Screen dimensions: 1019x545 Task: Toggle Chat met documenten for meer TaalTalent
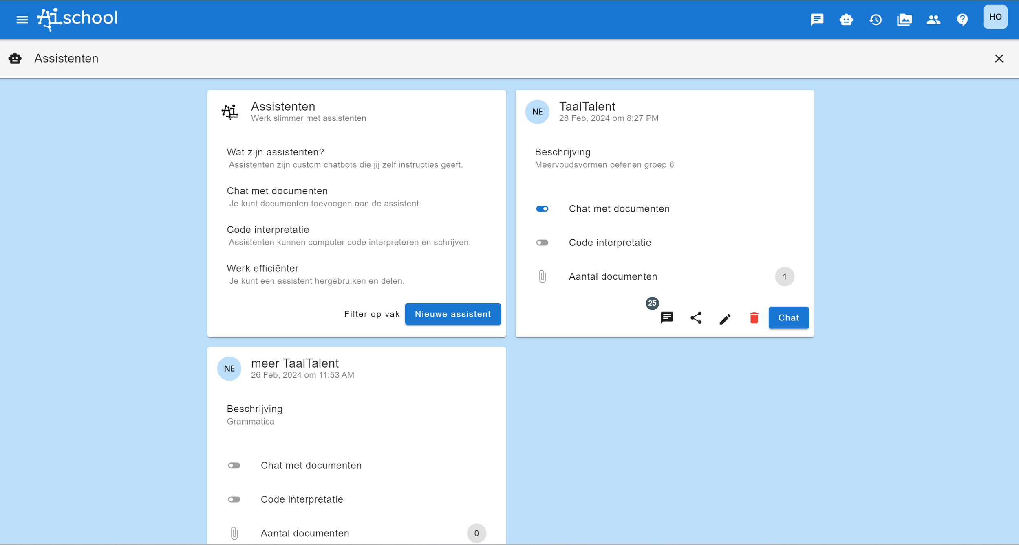click(234, 466)
